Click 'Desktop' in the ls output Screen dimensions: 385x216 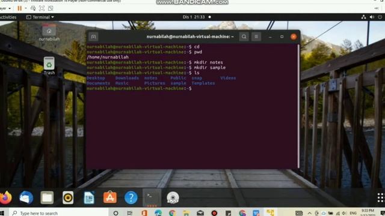(96, 78)
